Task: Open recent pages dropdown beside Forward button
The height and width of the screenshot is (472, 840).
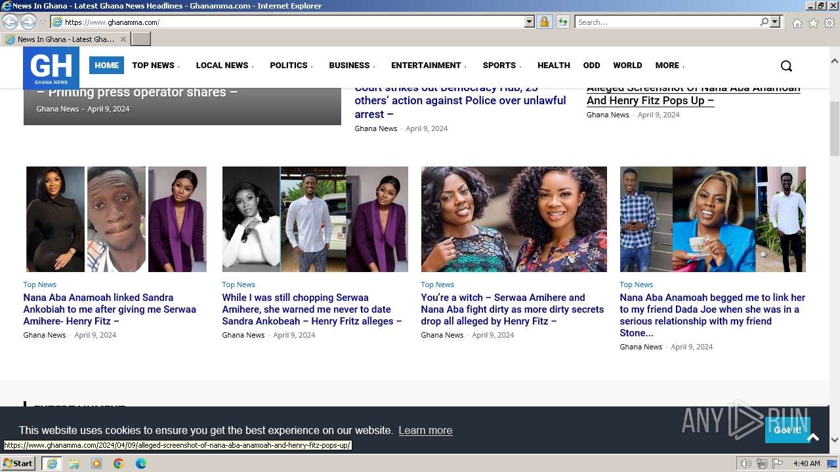Action: (43, 22)
